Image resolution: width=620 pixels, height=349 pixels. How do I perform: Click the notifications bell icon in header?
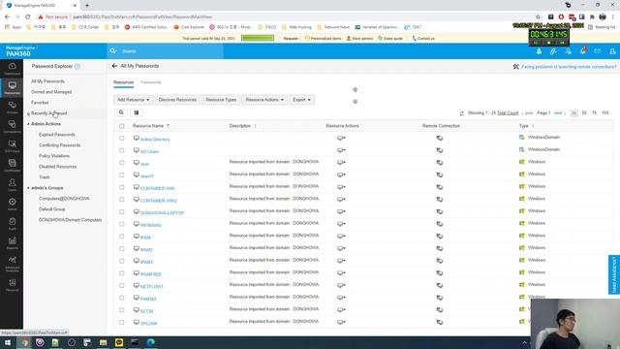(583, 51)
